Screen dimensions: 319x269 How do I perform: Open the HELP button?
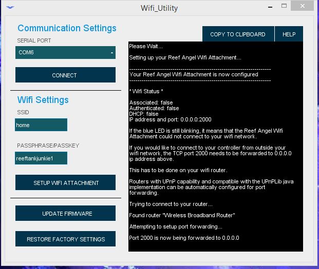pyautogui.click(x=289, y=34)
